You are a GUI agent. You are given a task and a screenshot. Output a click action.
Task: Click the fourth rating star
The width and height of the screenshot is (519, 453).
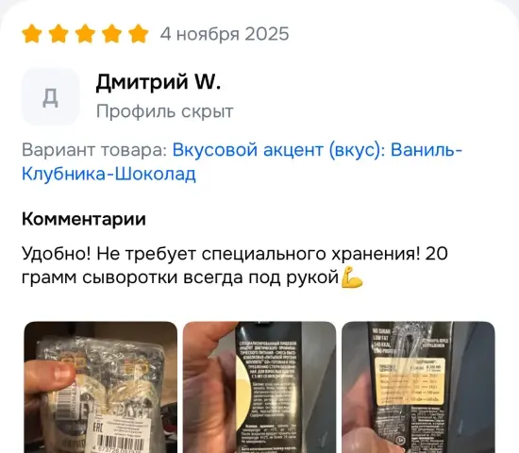pyautogui.click(x=111, y=34)
